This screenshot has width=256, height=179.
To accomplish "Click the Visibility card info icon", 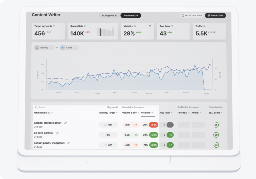I will (135, 26).
